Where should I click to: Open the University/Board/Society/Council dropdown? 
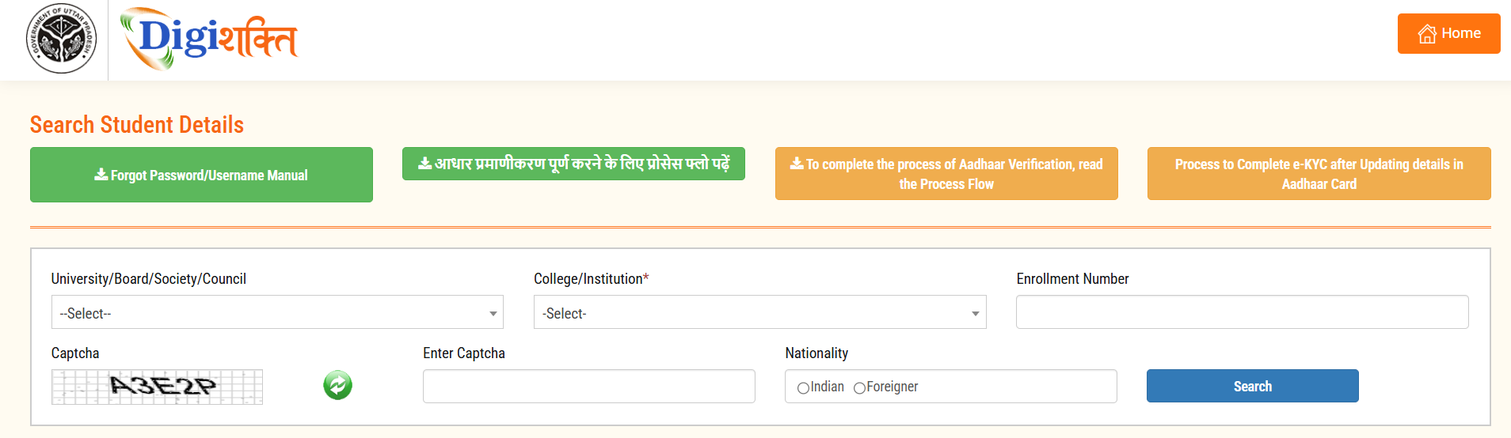click(x=277, y=312)
